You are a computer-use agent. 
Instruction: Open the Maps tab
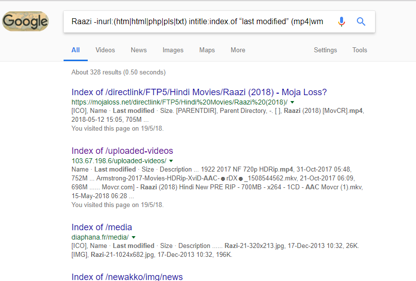(207, 50)
